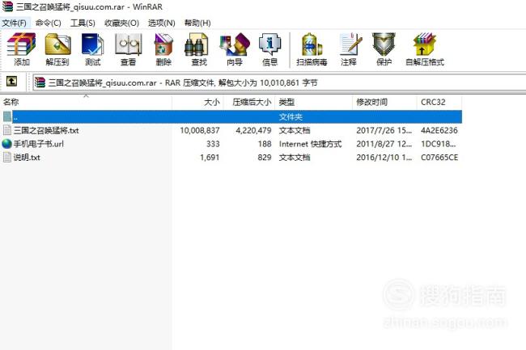Click the packed size 188 cell
The image size is (526, 350).
click(265, 144)
